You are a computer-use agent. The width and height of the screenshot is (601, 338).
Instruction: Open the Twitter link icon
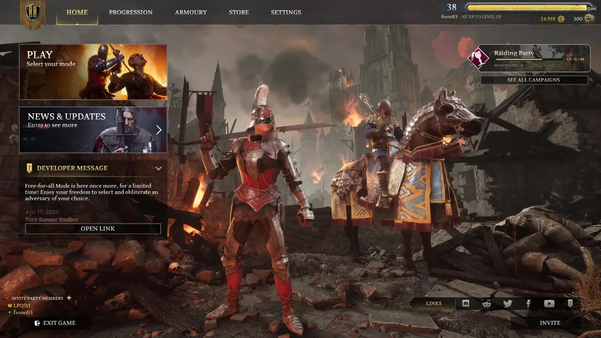(x=508, y=304)
